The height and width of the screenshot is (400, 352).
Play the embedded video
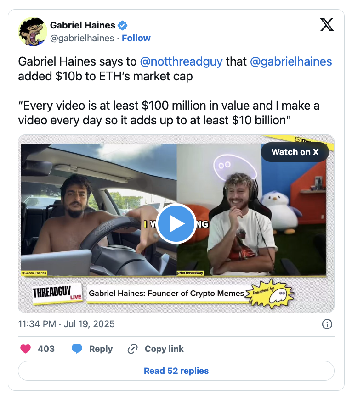point(176,223)
